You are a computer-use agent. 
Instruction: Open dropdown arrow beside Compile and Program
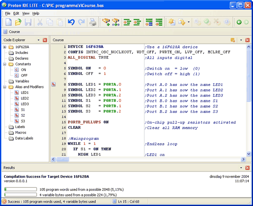188,22
